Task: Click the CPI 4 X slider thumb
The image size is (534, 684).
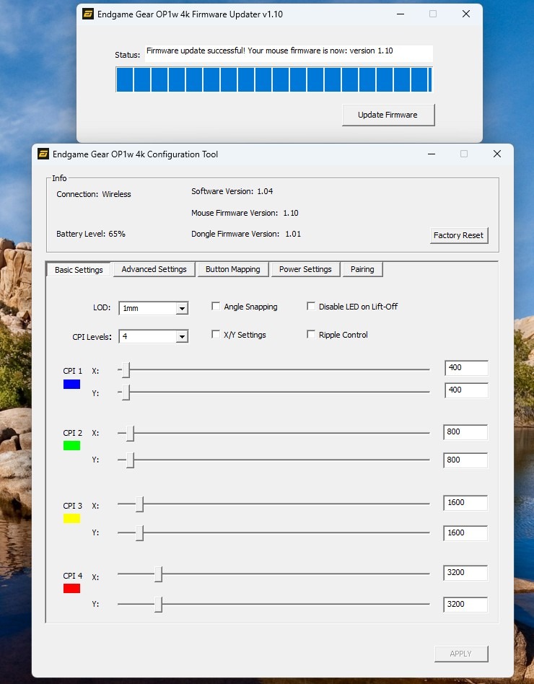Action: pyautogui.click(x=158, y=574)
